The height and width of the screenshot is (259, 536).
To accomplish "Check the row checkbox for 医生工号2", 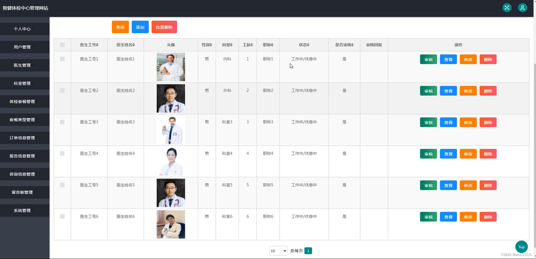I will pyautogui.click(x=62, y=91).
